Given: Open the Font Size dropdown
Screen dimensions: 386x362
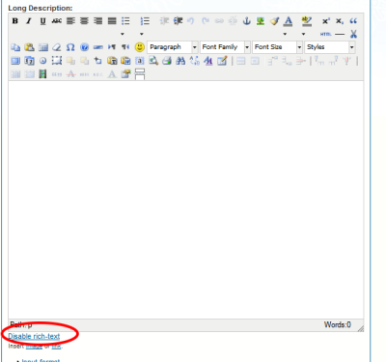Looking at the screenshot, I should pyautogui.click(x=277, y=47).
